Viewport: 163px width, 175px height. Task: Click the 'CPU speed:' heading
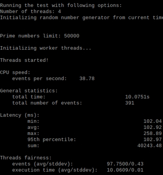[x=15, y=72]
